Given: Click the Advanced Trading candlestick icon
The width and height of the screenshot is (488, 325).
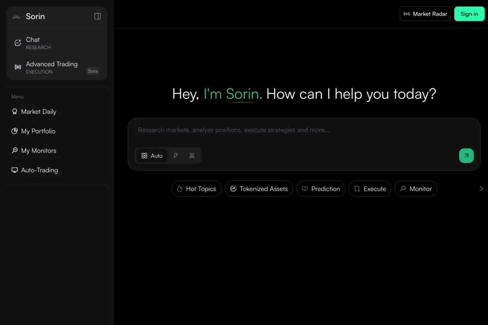Looking at the screenshot, I should [x=18, y=67].
